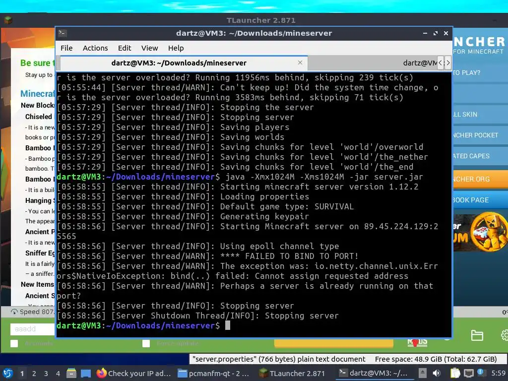Click the terminal icon in the title bar
Image resolution: width=508 pixels, height=381 pixels.
pos(63,33)
